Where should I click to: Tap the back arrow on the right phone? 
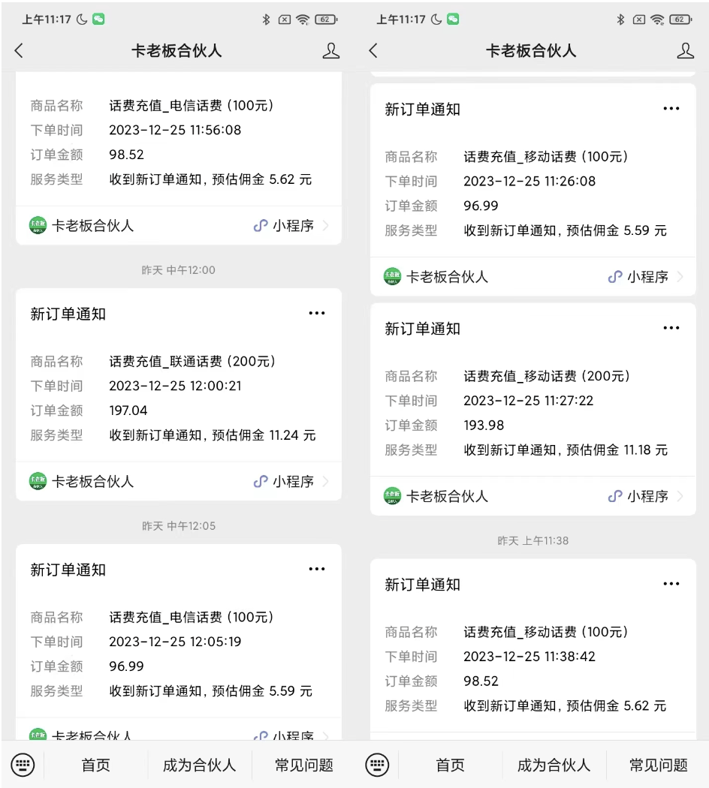pos(373,50)
